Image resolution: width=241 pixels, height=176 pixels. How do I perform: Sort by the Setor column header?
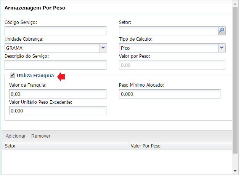(x=65, y=146)
